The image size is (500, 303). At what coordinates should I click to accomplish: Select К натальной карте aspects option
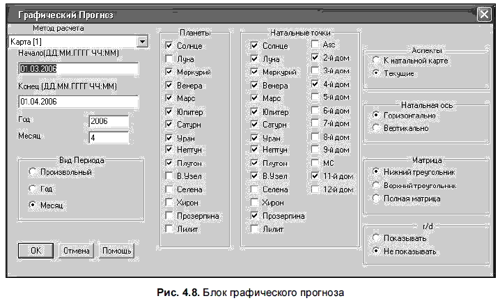click(376, 60)
